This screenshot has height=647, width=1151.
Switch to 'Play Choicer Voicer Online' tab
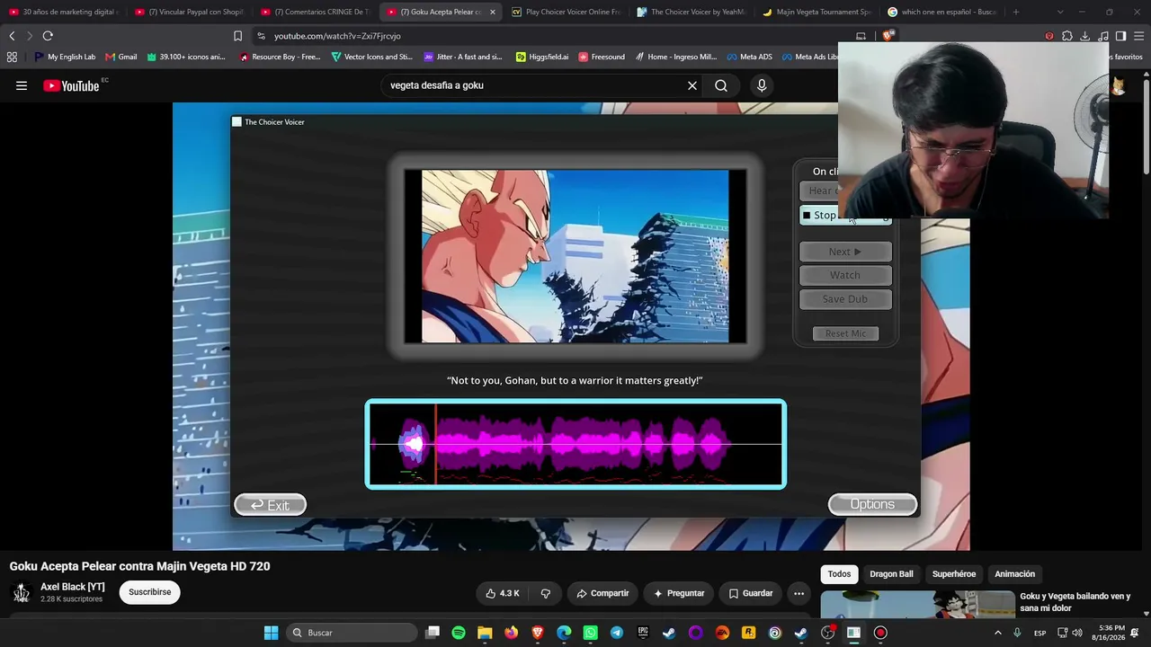(x=566, y=12)
